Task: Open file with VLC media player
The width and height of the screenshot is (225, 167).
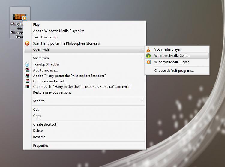Action: (177, 49)
